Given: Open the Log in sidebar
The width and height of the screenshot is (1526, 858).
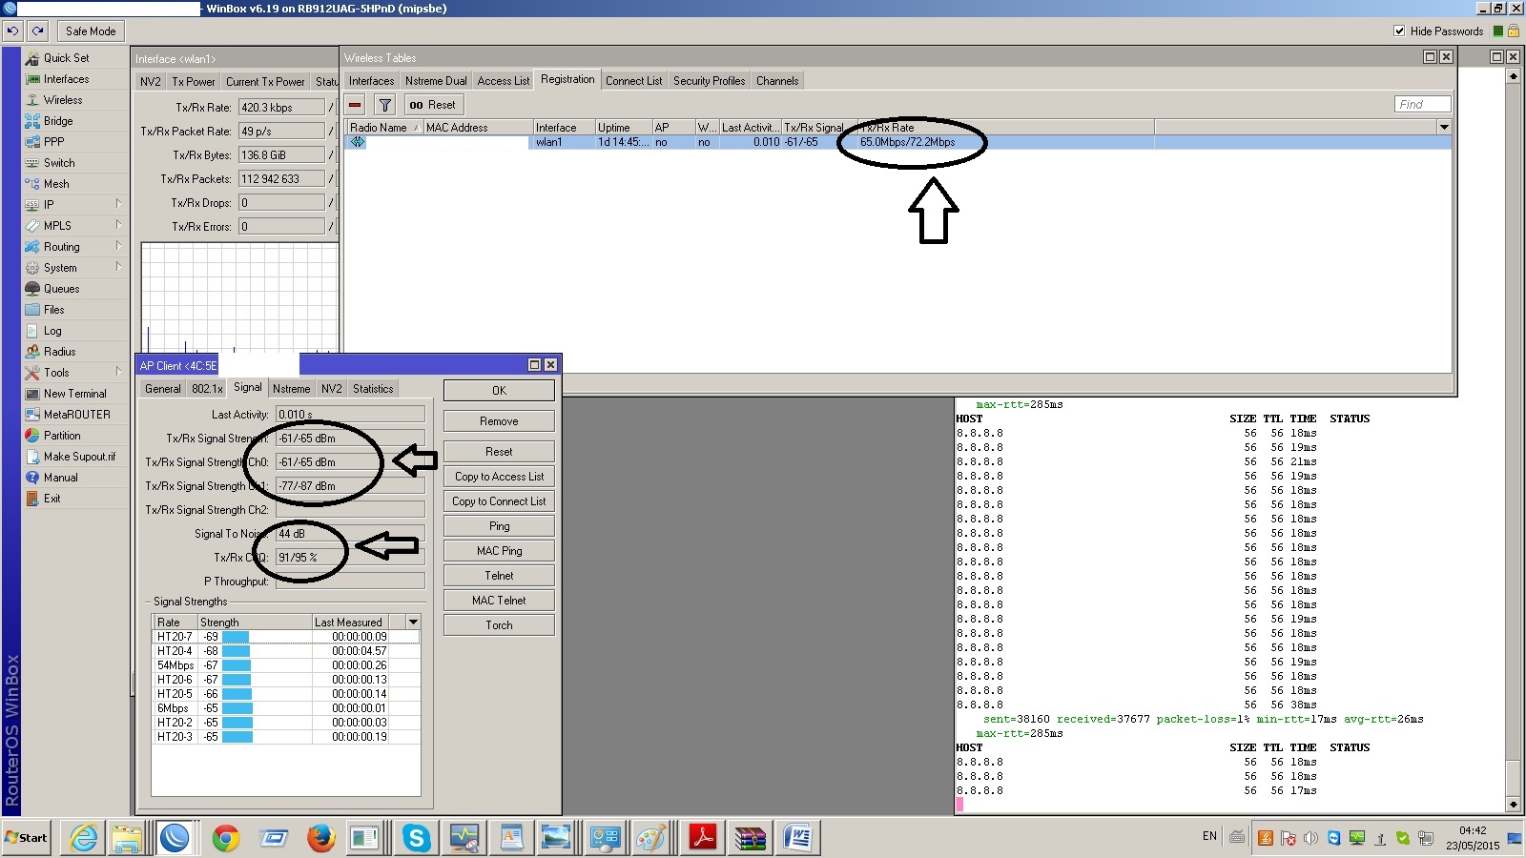Looking at the screenshot, I should pyautogui.click(x=52, y=331).
